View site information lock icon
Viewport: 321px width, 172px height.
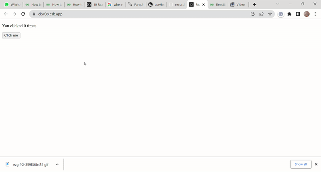point(34,14)
